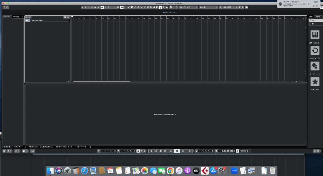Open Google Chrome from the Dock

tap(170, 171)
